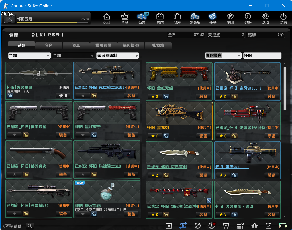292x230 pixels.
Task: Select the 模式专属 tab
Action: click(103, 45)
